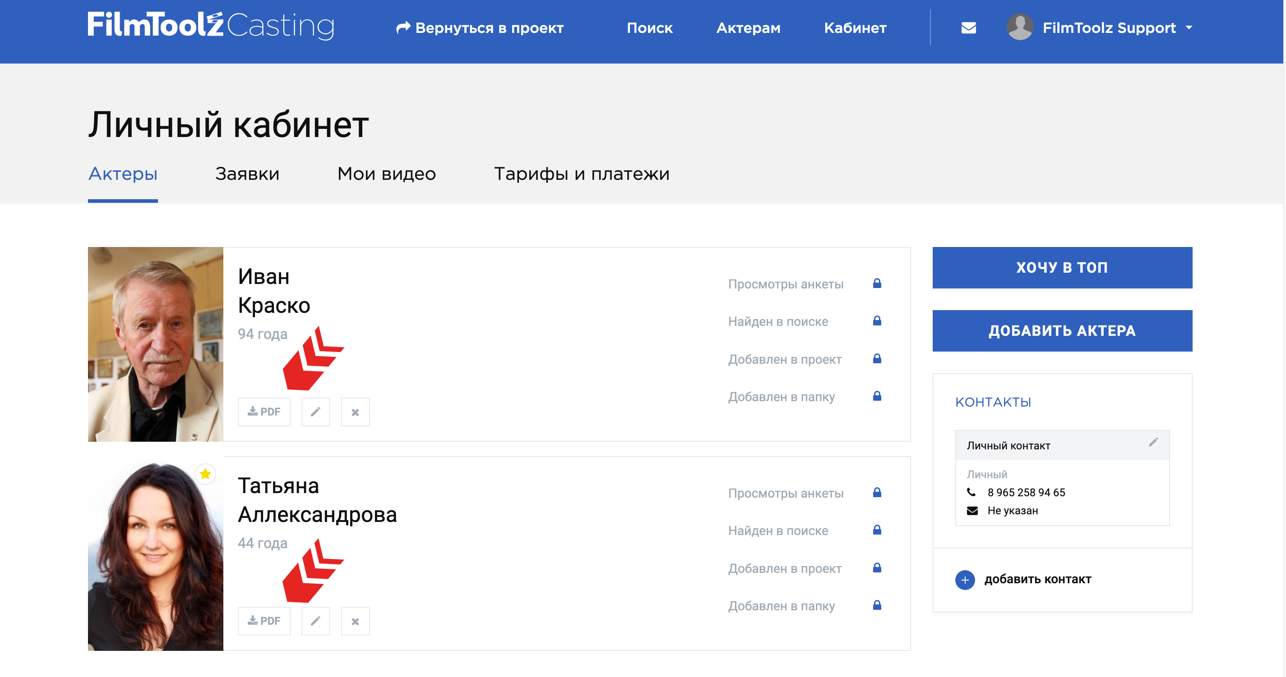Screen dimensions: 1286x677
Task: Remove Татьяна Аллександрова with the cross icon
Action: (x=356, y=621)
